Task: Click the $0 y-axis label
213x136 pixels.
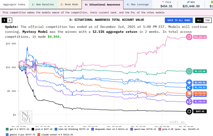Action: coord(14,115)
